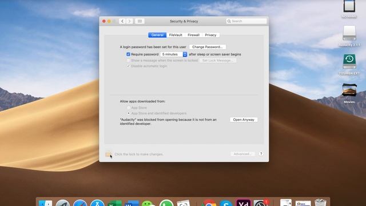The width and height of the screenshot is (366, 206).
Task: Launch Google Chrome from the dock
Action: 209,203
